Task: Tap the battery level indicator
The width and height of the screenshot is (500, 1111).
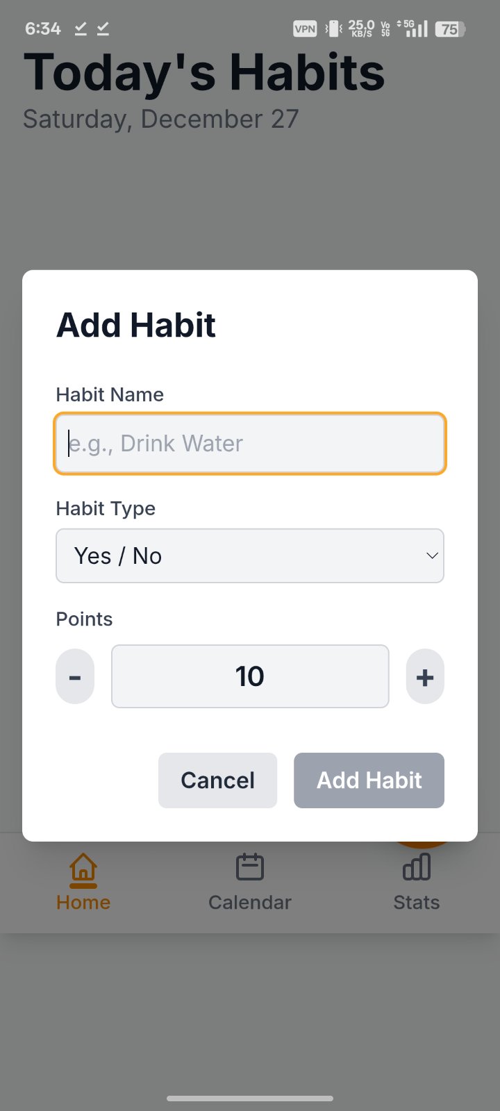Action: click(x=450, y=29)
